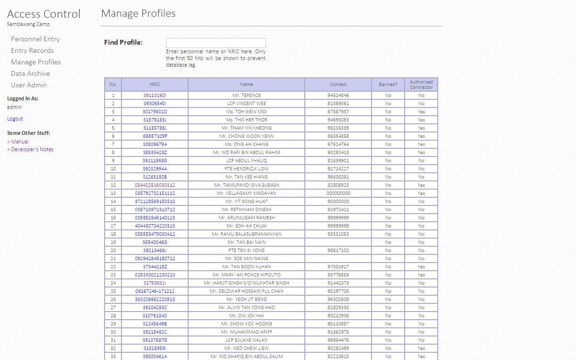
Task: Select Manage Profiles in sidebar
Action: point(36,62)
